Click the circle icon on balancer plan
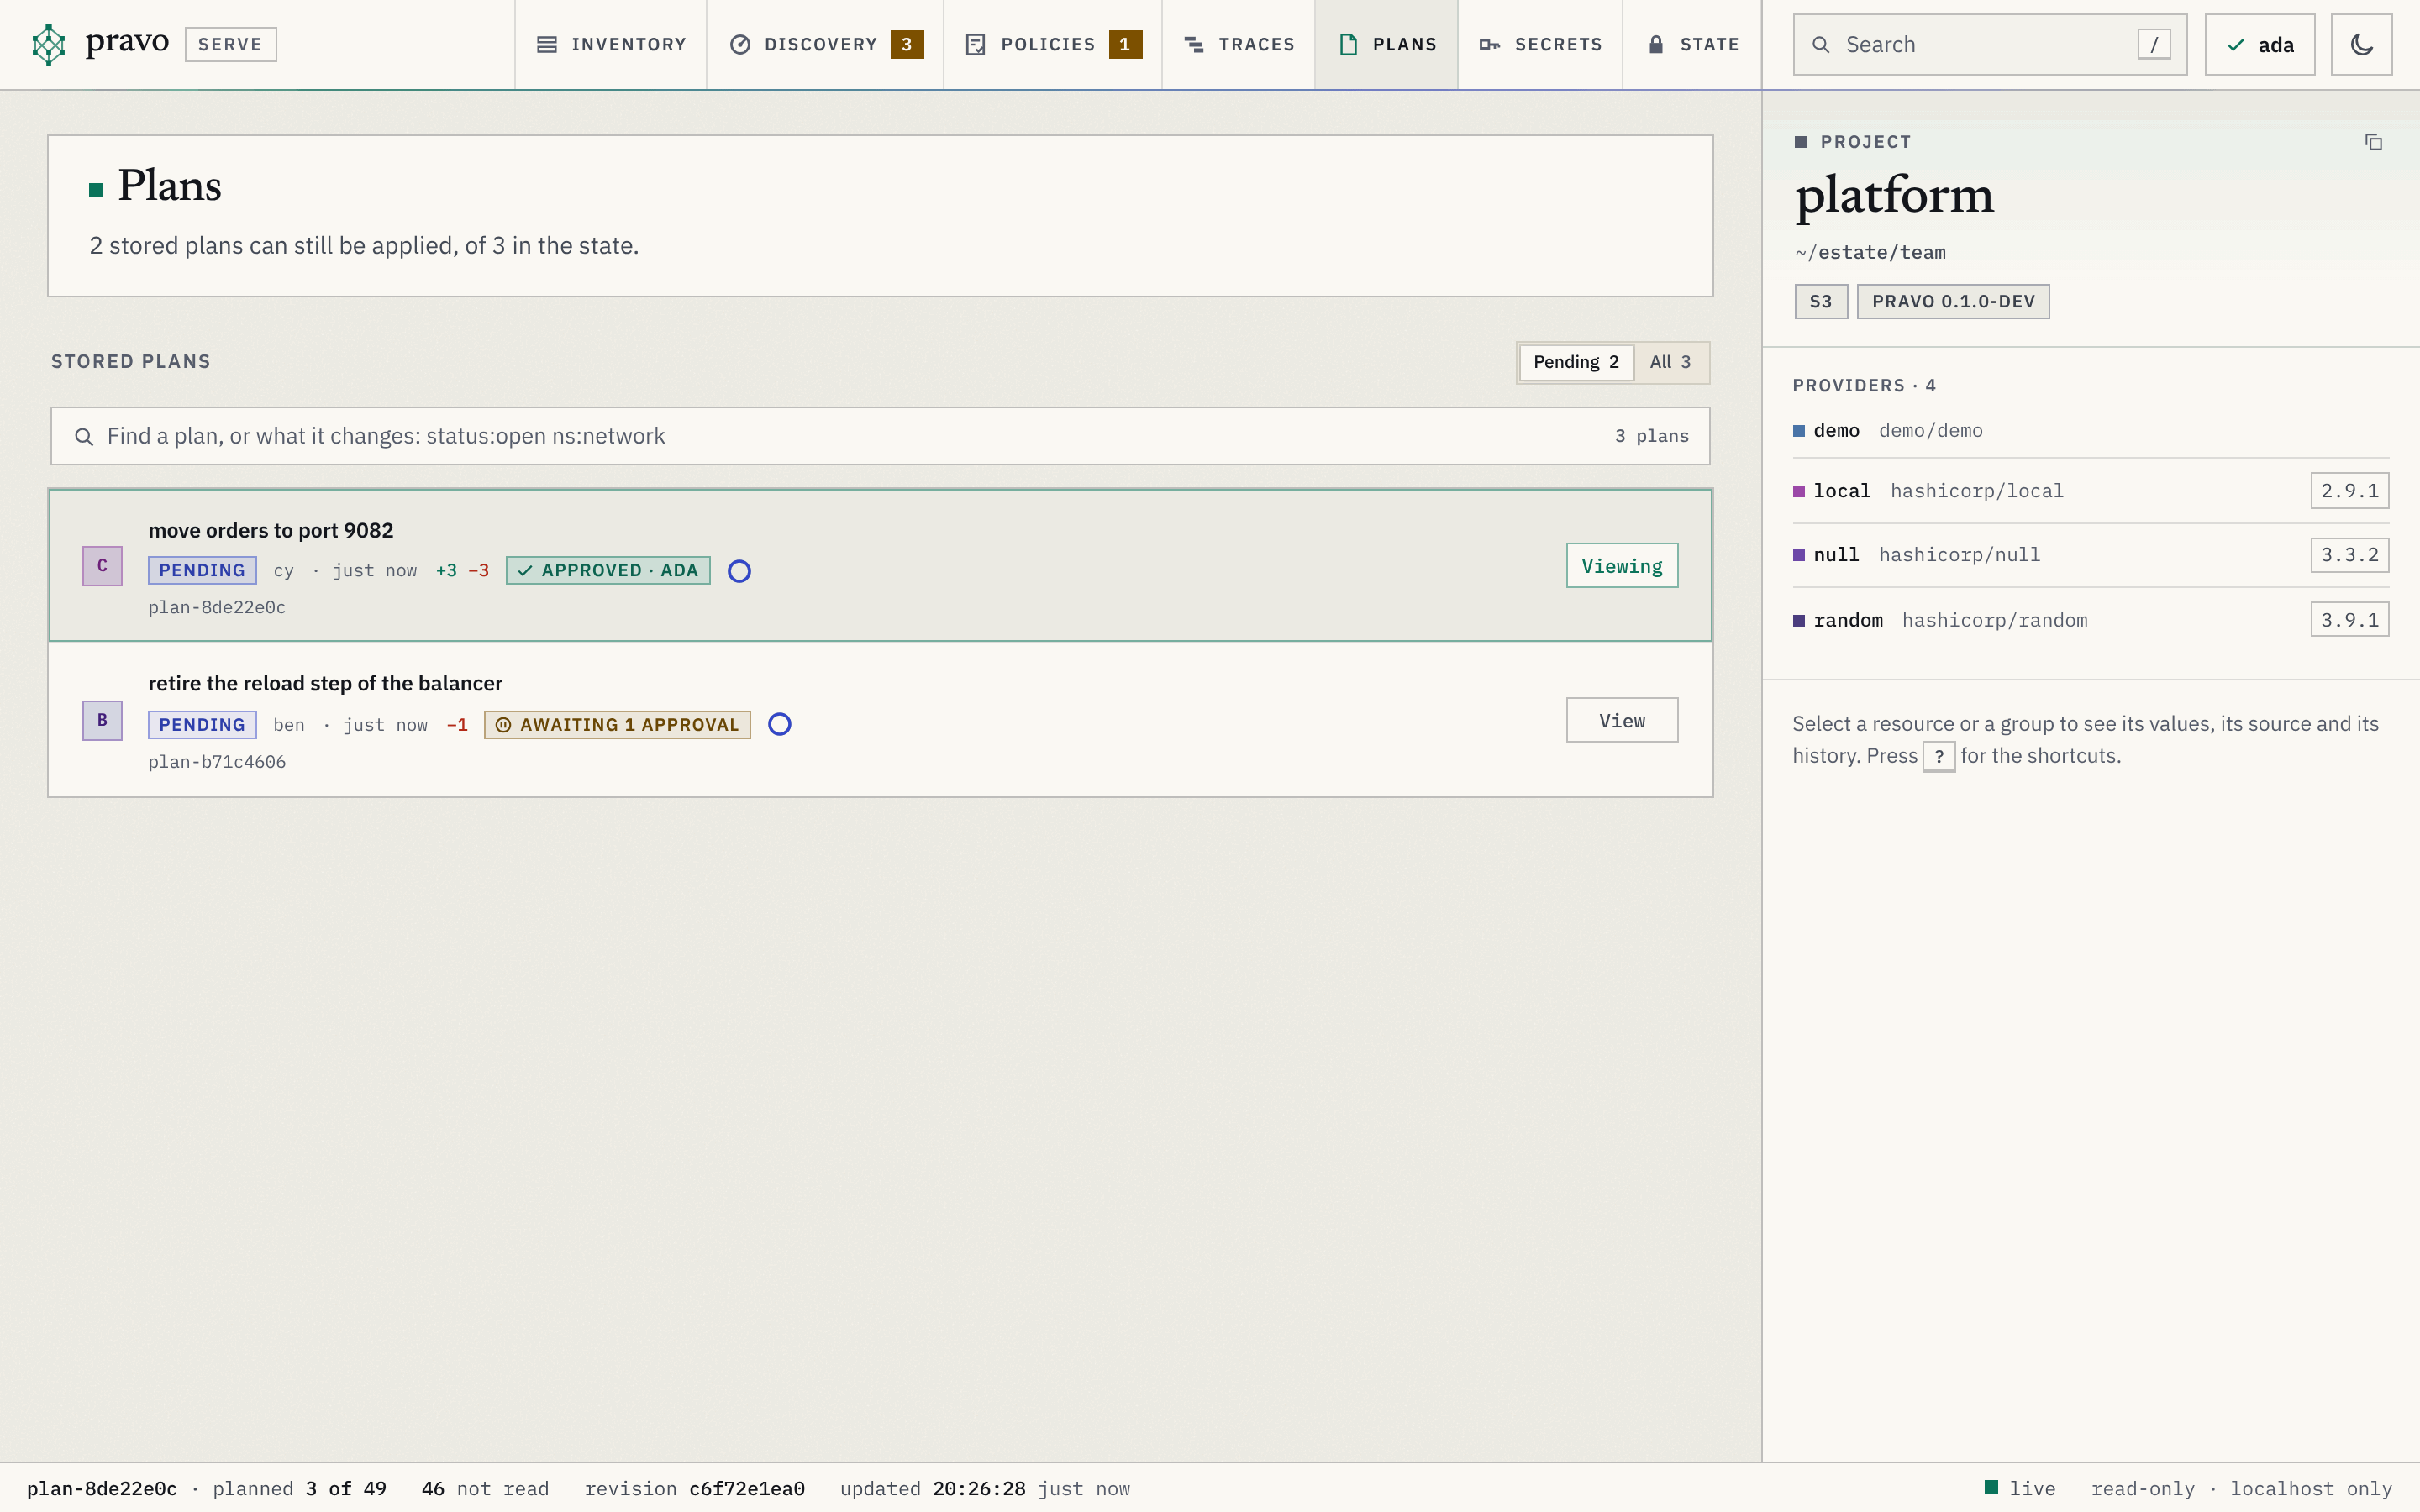The height and width of the screenshot is (1512, 2420). point(780,724)
